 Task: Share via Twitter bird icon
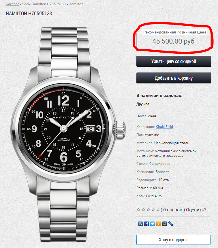[153, 224]
